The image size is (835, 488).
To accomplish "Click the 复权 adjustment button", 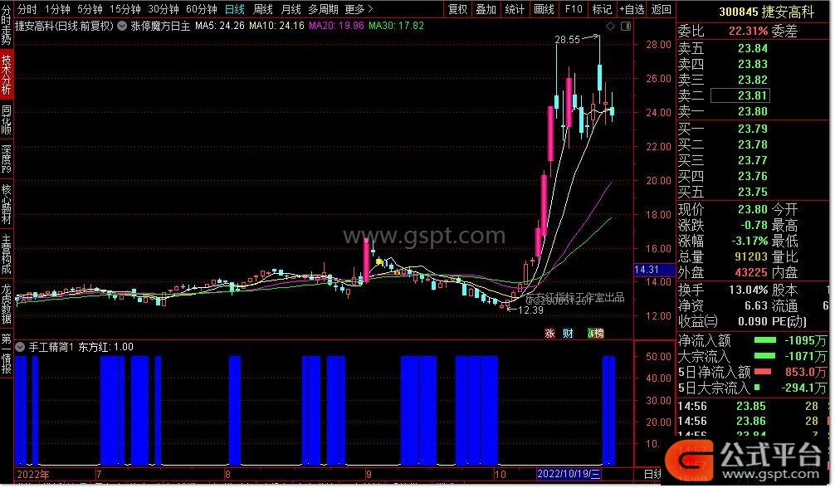I will pyautogui.click(x=457, y=9).
